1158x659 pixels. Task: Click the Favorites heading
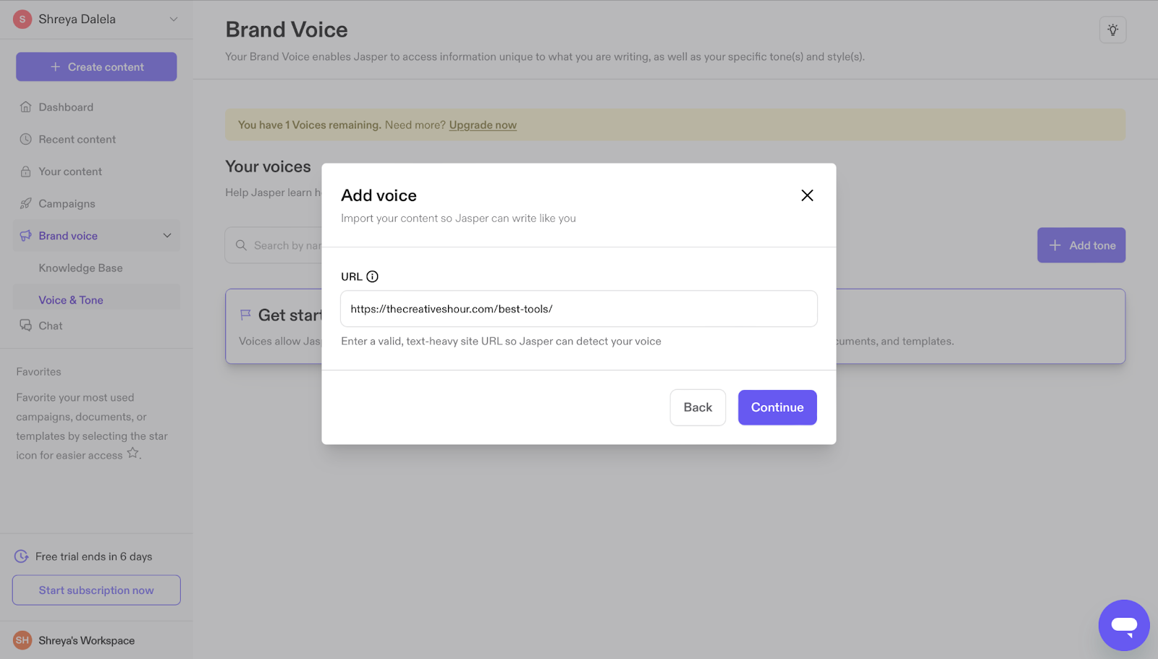(x=38, y=372)
